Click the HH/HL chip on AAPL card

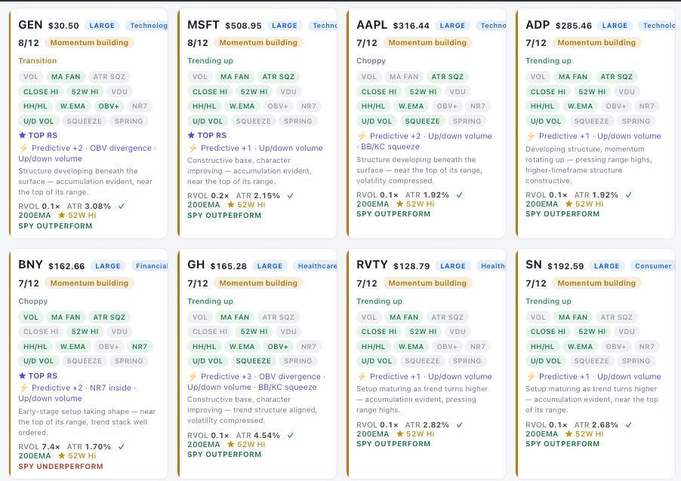point(373,106)
